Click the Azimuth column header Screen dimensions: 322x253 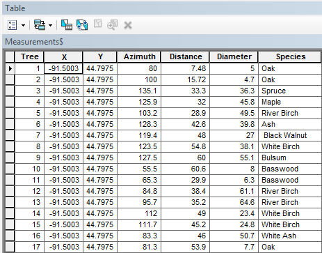coord(139,57)
